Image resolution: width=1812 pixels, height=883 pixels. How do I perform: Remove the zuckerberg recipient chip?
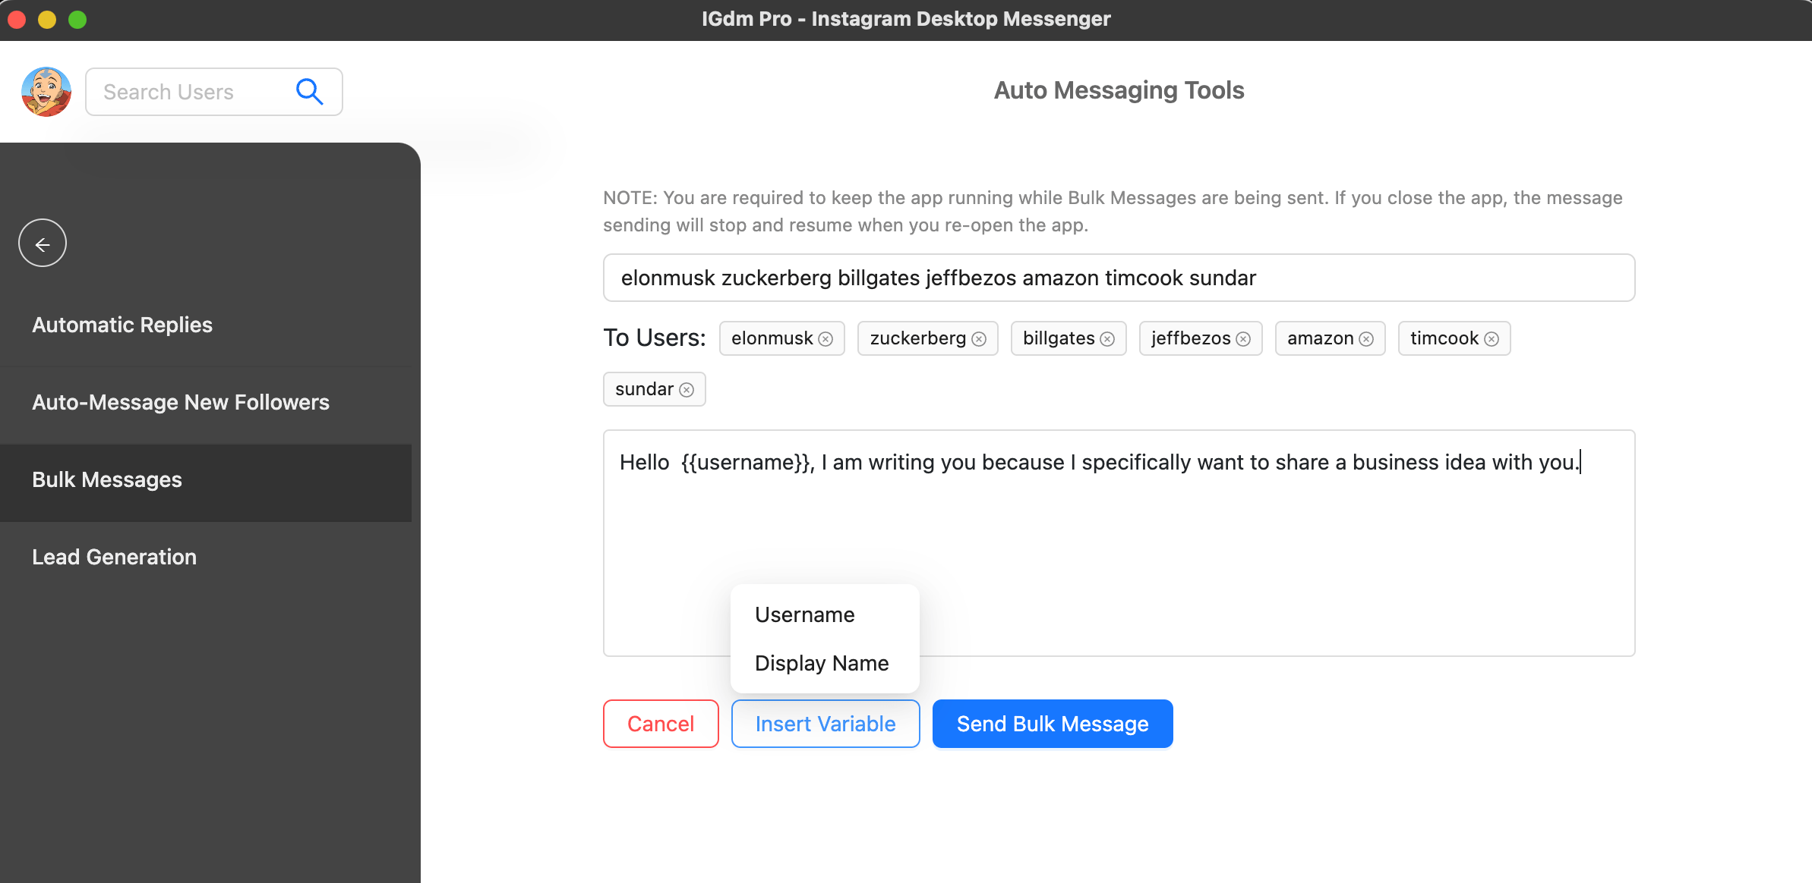[x=978, y=338]
